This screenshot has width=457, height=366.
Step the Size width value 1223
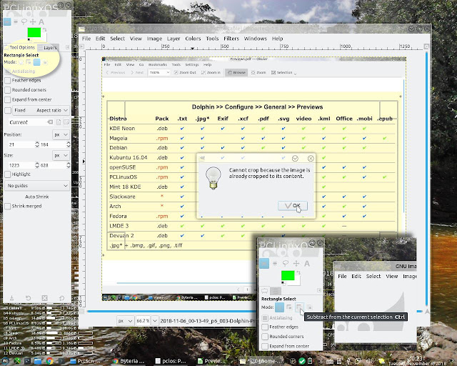coord(37,165)
